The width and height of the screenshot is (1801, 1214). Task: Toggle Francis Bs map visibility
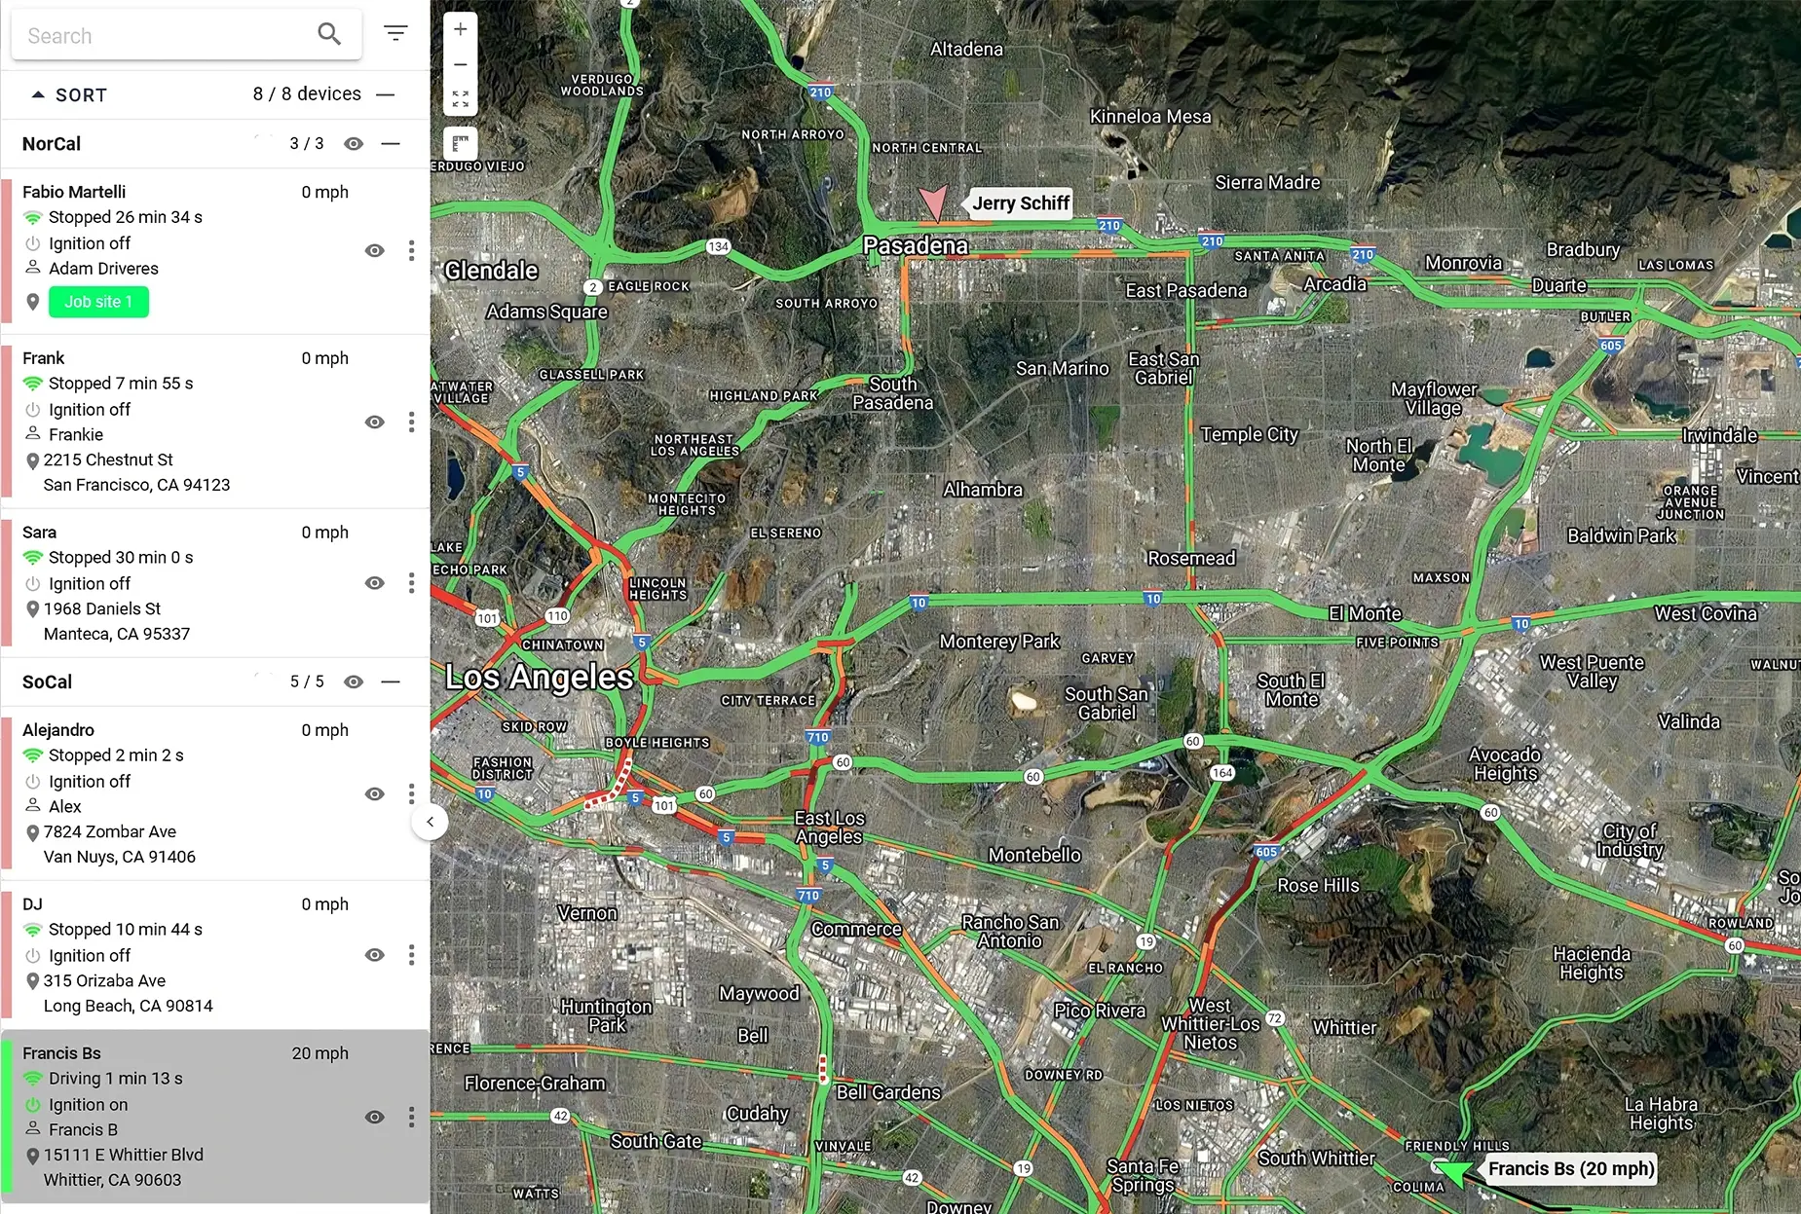pyautogui.click(x=374, y=1117)
